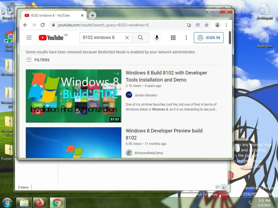The image size is (278, 208).
Task: Close the '8102 windows 8 - YouTube' tab
Action: (82, 15)
